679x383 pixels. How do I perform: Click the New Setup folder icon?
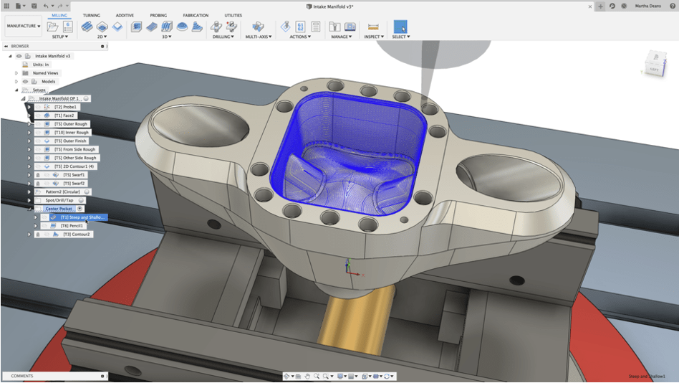pyautogui.click(x=53, y=27)
